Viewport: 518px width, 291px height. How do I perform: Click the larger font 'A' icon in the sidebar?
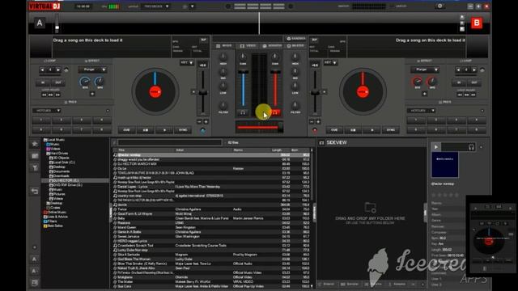coord(34,259)
